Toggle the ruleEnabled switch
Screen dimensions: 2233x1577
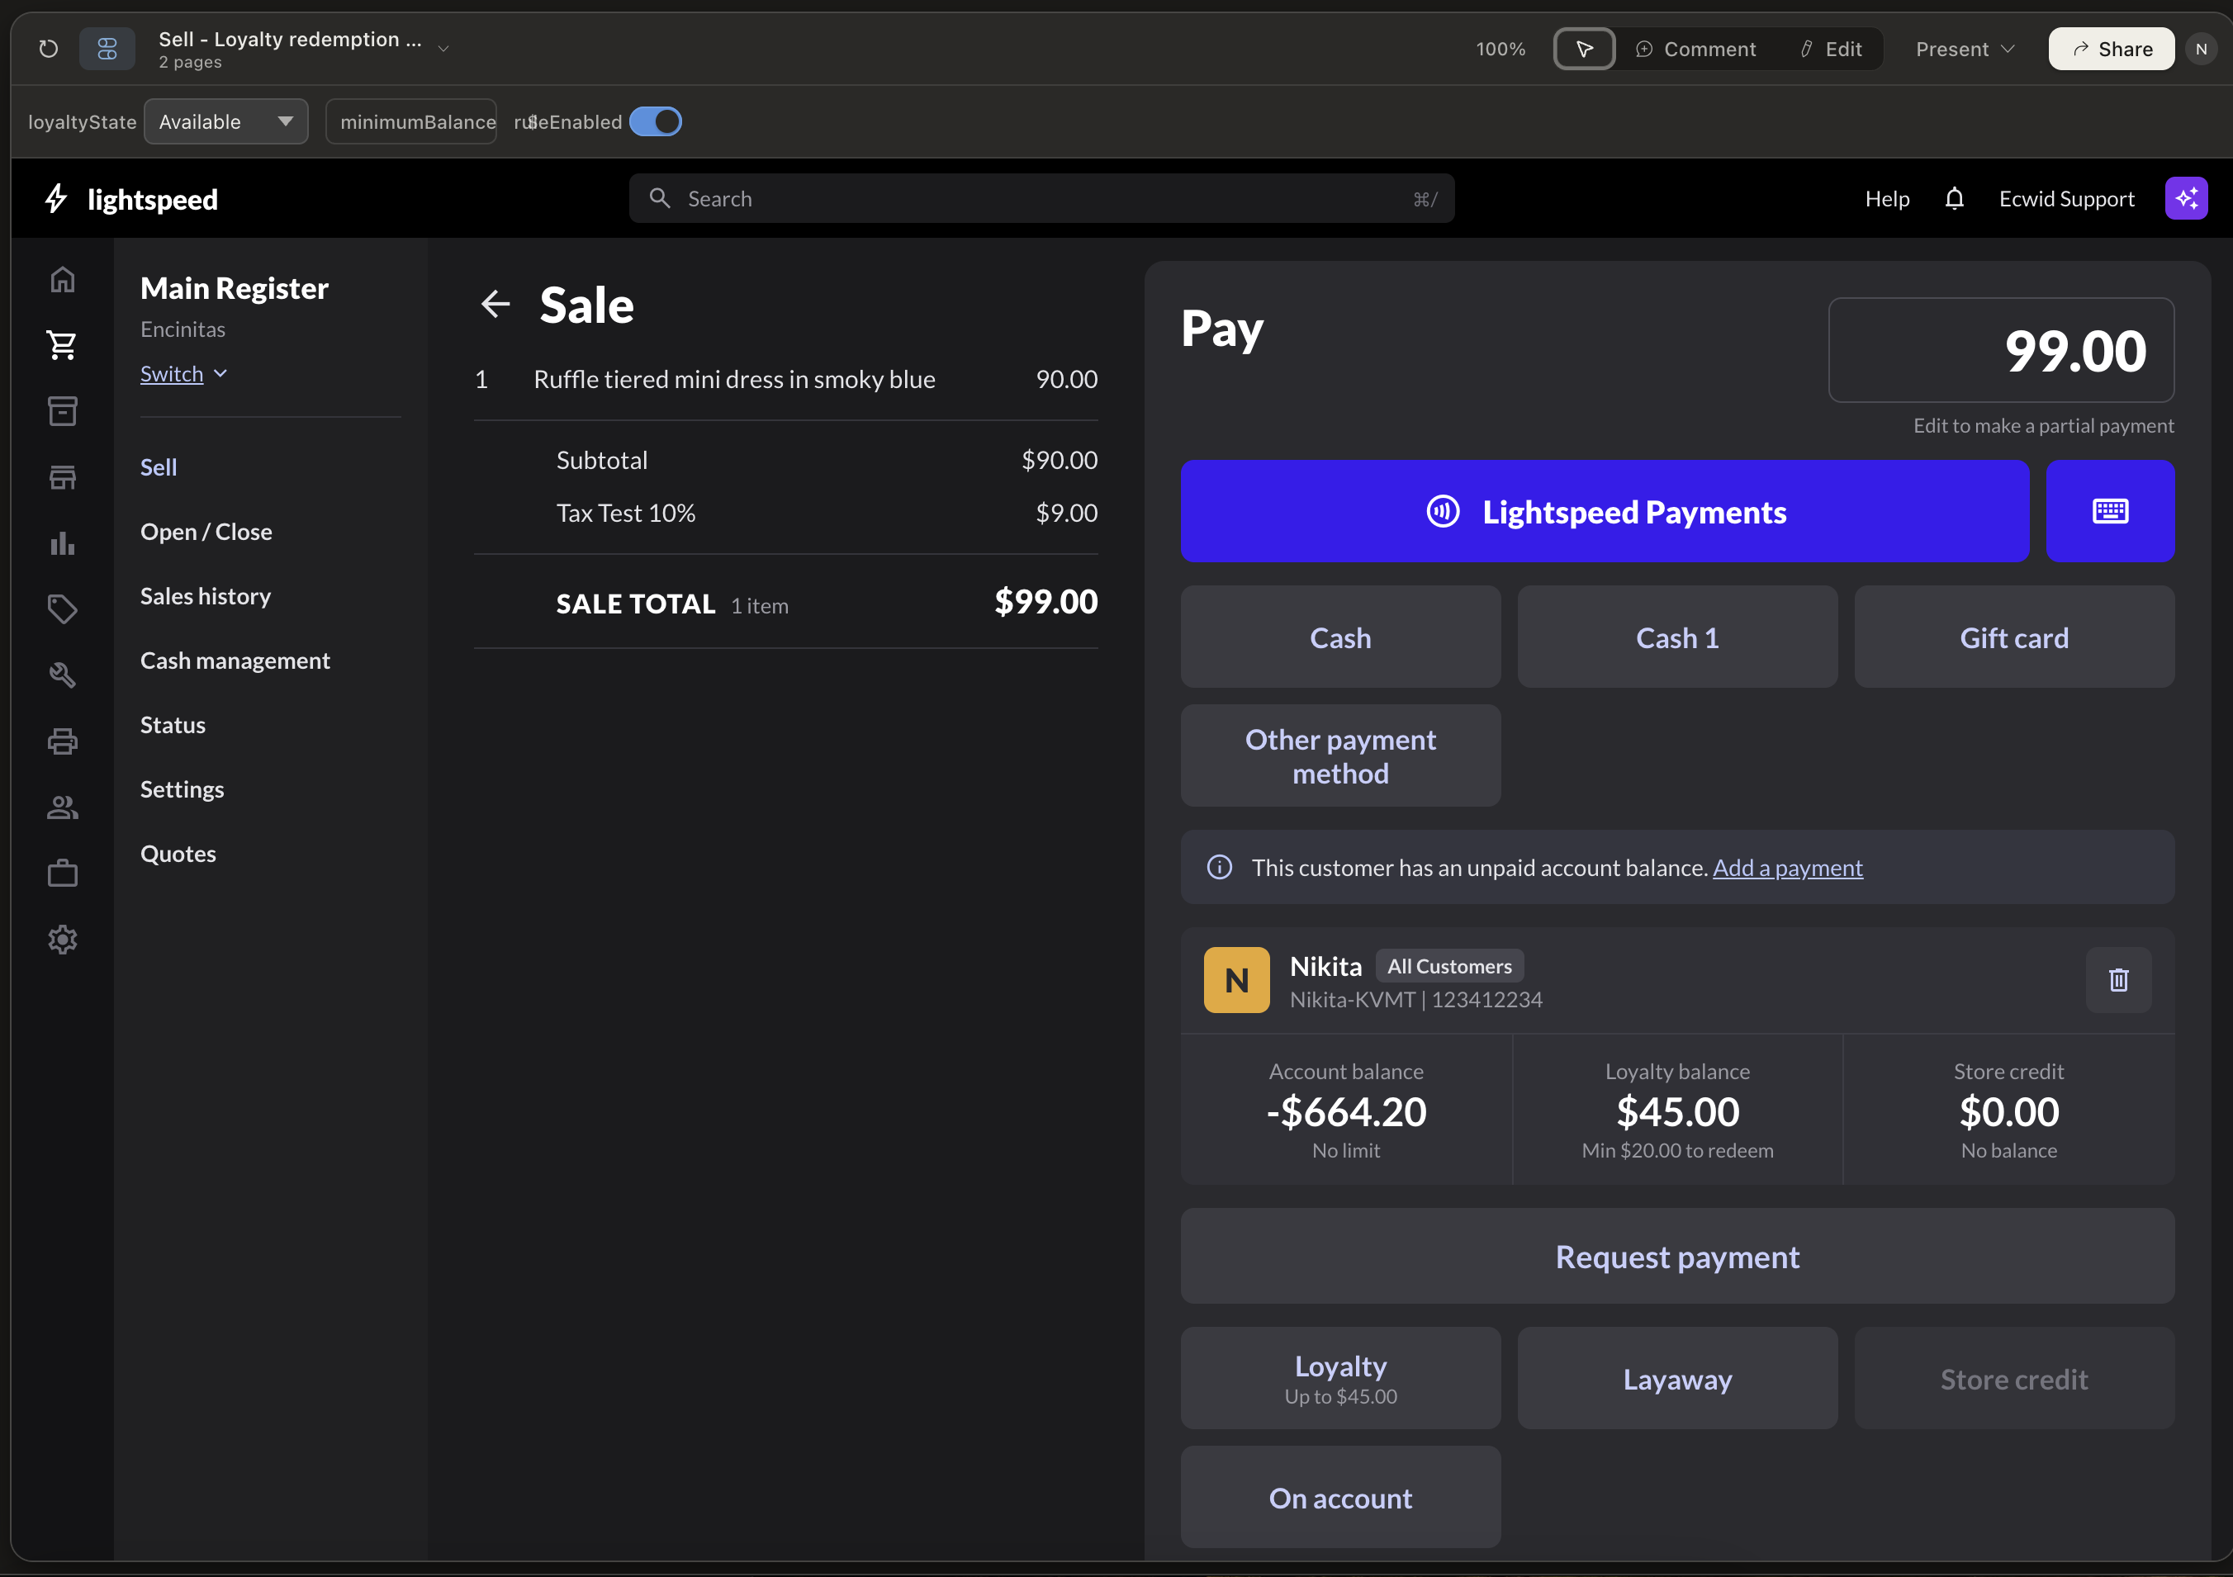(x=656, y=121)
